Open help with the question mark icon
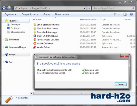The image size is (137, 106). 132,14
